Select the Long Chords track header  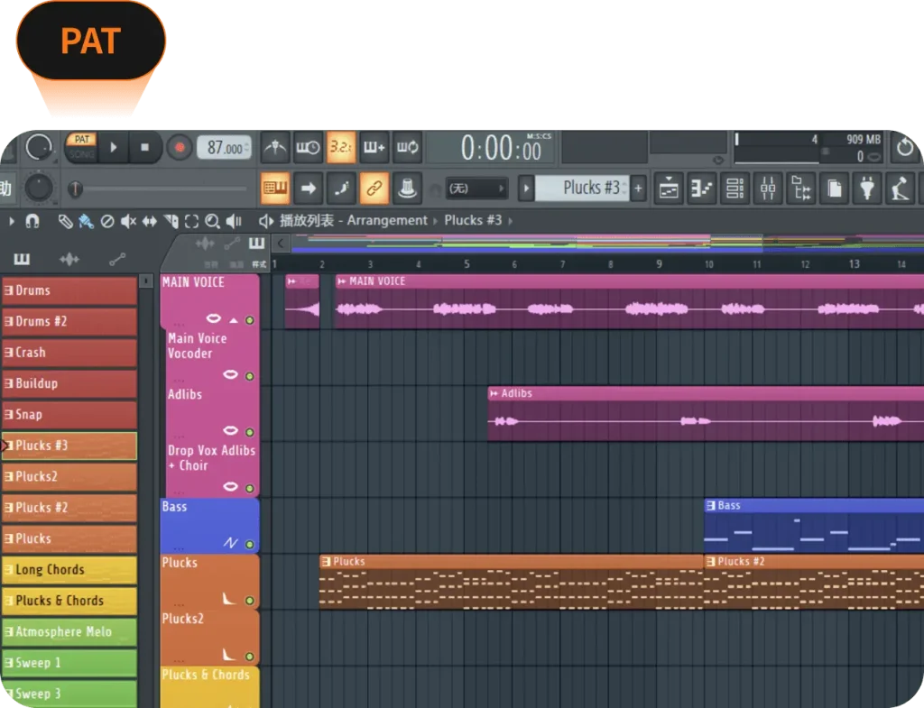(x=68, y=569)
